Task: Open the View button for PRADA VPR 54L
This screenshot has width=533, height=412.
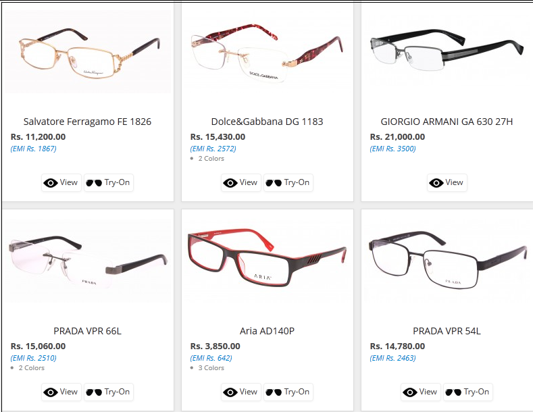Action: click(421, 392)
